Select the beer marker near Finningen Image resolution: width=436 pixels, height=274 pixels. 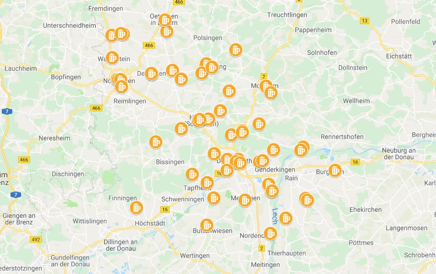point(136,208)
